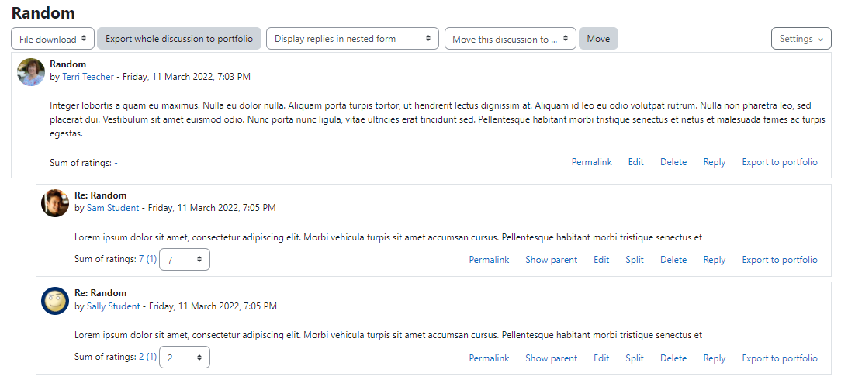This screenshot has height=380, width=848.
Task: Open Sally Student profile link
Action: point(113,306)
